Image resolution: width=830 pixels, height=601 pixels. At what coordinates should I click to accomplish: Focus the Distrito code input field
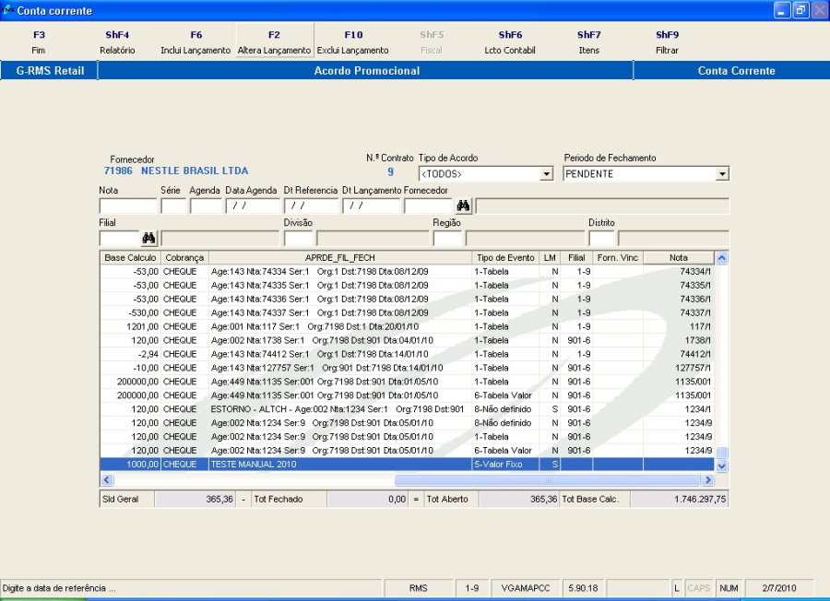click(x=601, y=238)
